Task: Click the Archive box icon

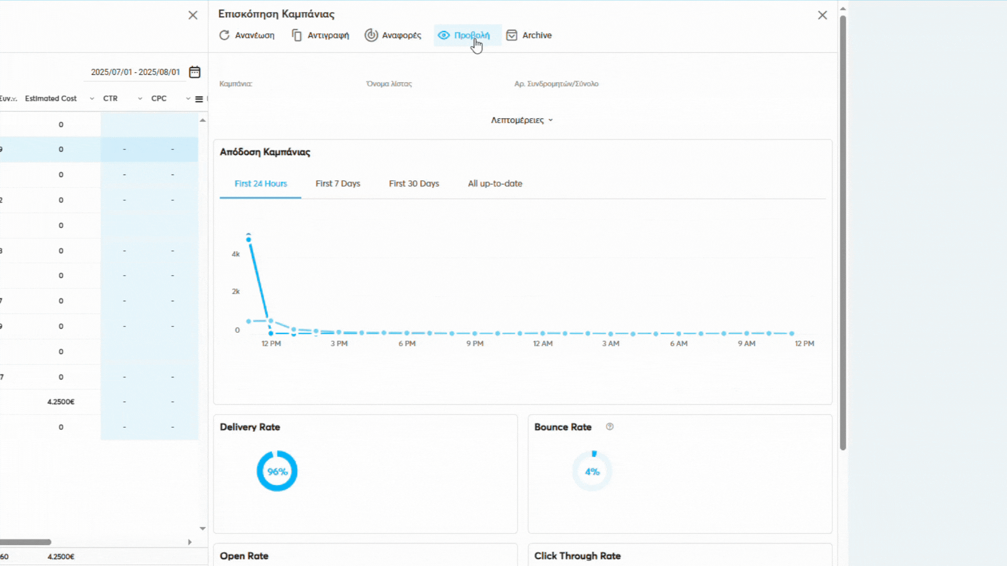Action: pyautogui.click(x=511, y=35)
